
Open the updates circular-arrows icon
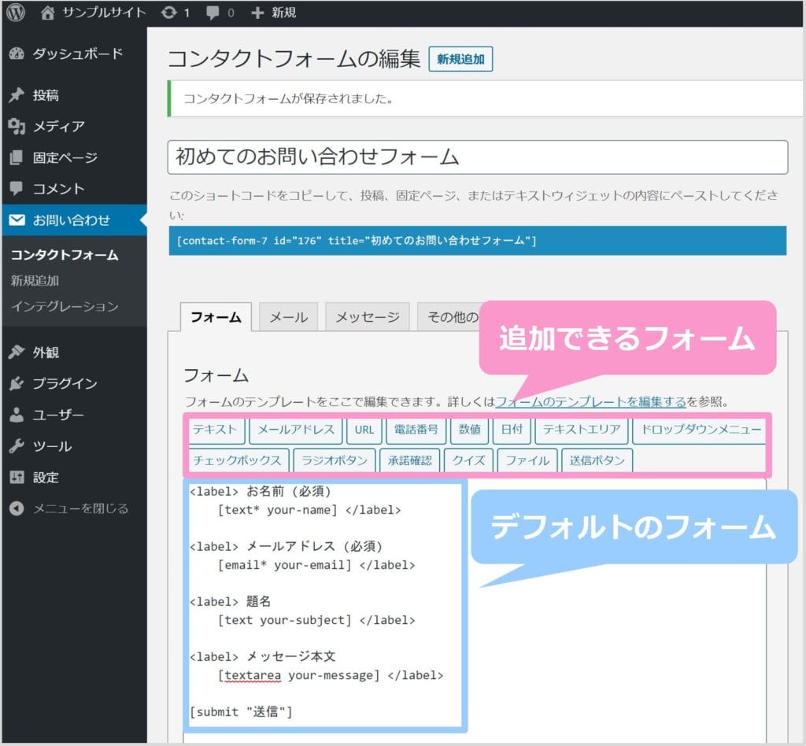point(168,13)
